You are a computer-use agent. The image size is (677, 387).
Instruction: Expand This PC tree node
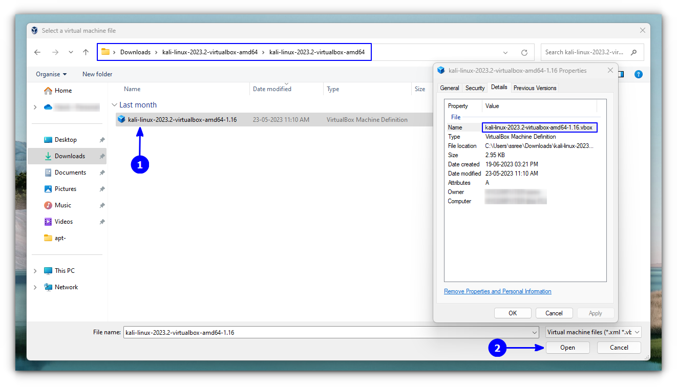coord(35,271)
